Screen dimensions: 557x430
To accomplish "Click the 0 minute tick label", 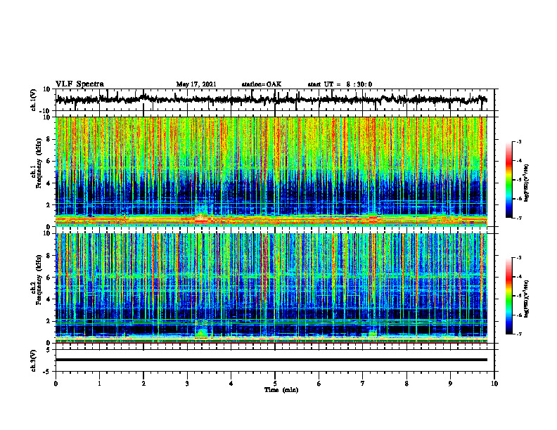I will coord(56,384).
